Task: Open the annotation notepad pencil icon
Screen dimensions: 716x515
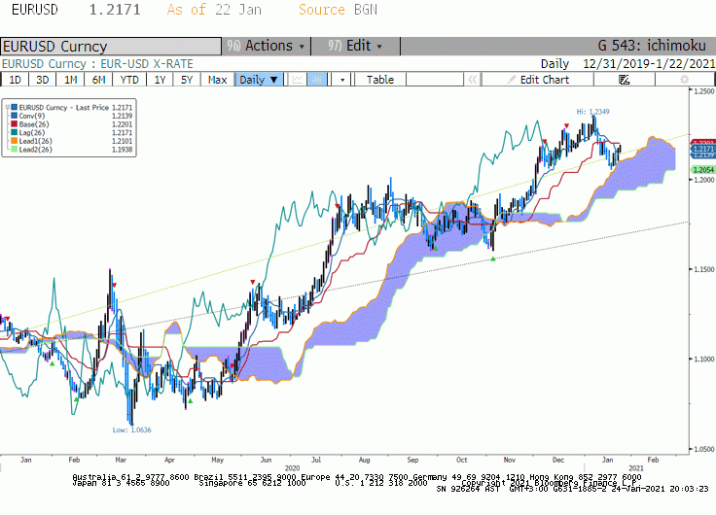Action: click(x=625, y=80)
